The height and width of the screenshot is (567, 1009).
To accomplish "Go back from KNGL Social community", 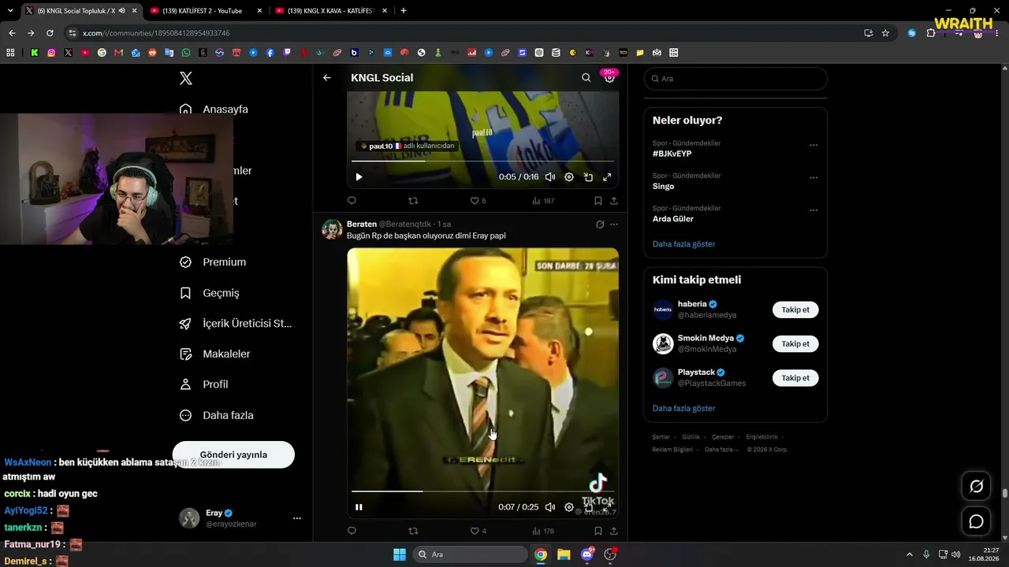I will click(327, 78).
